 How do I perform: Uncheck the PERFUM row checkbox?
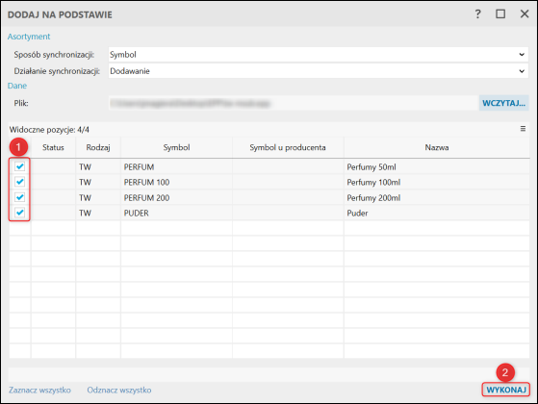(x=20, y=166)
